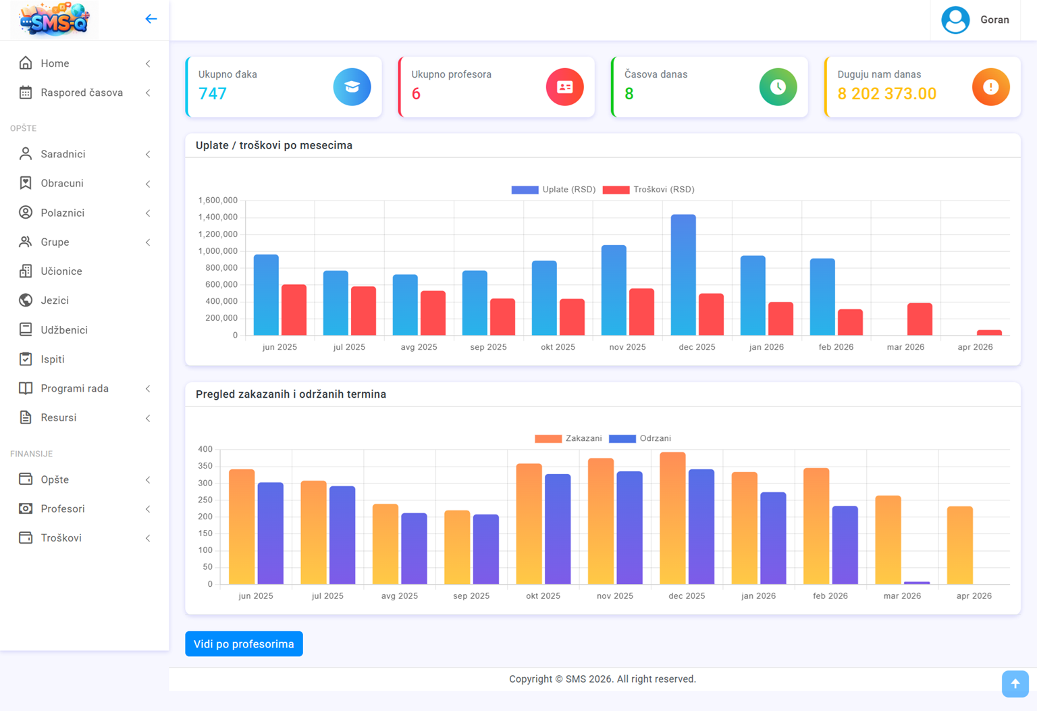Toggle Uplate (RSD) legend series
This screenshot has height=711, width=1037.
click(554, 190)
